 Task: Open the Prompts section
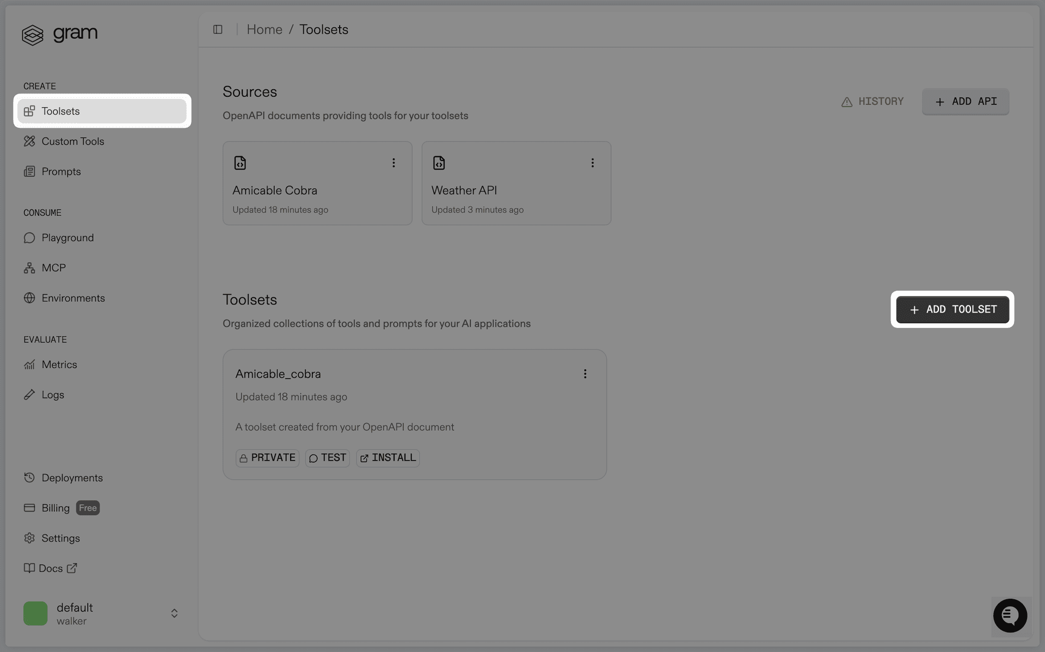coord(61,171)
